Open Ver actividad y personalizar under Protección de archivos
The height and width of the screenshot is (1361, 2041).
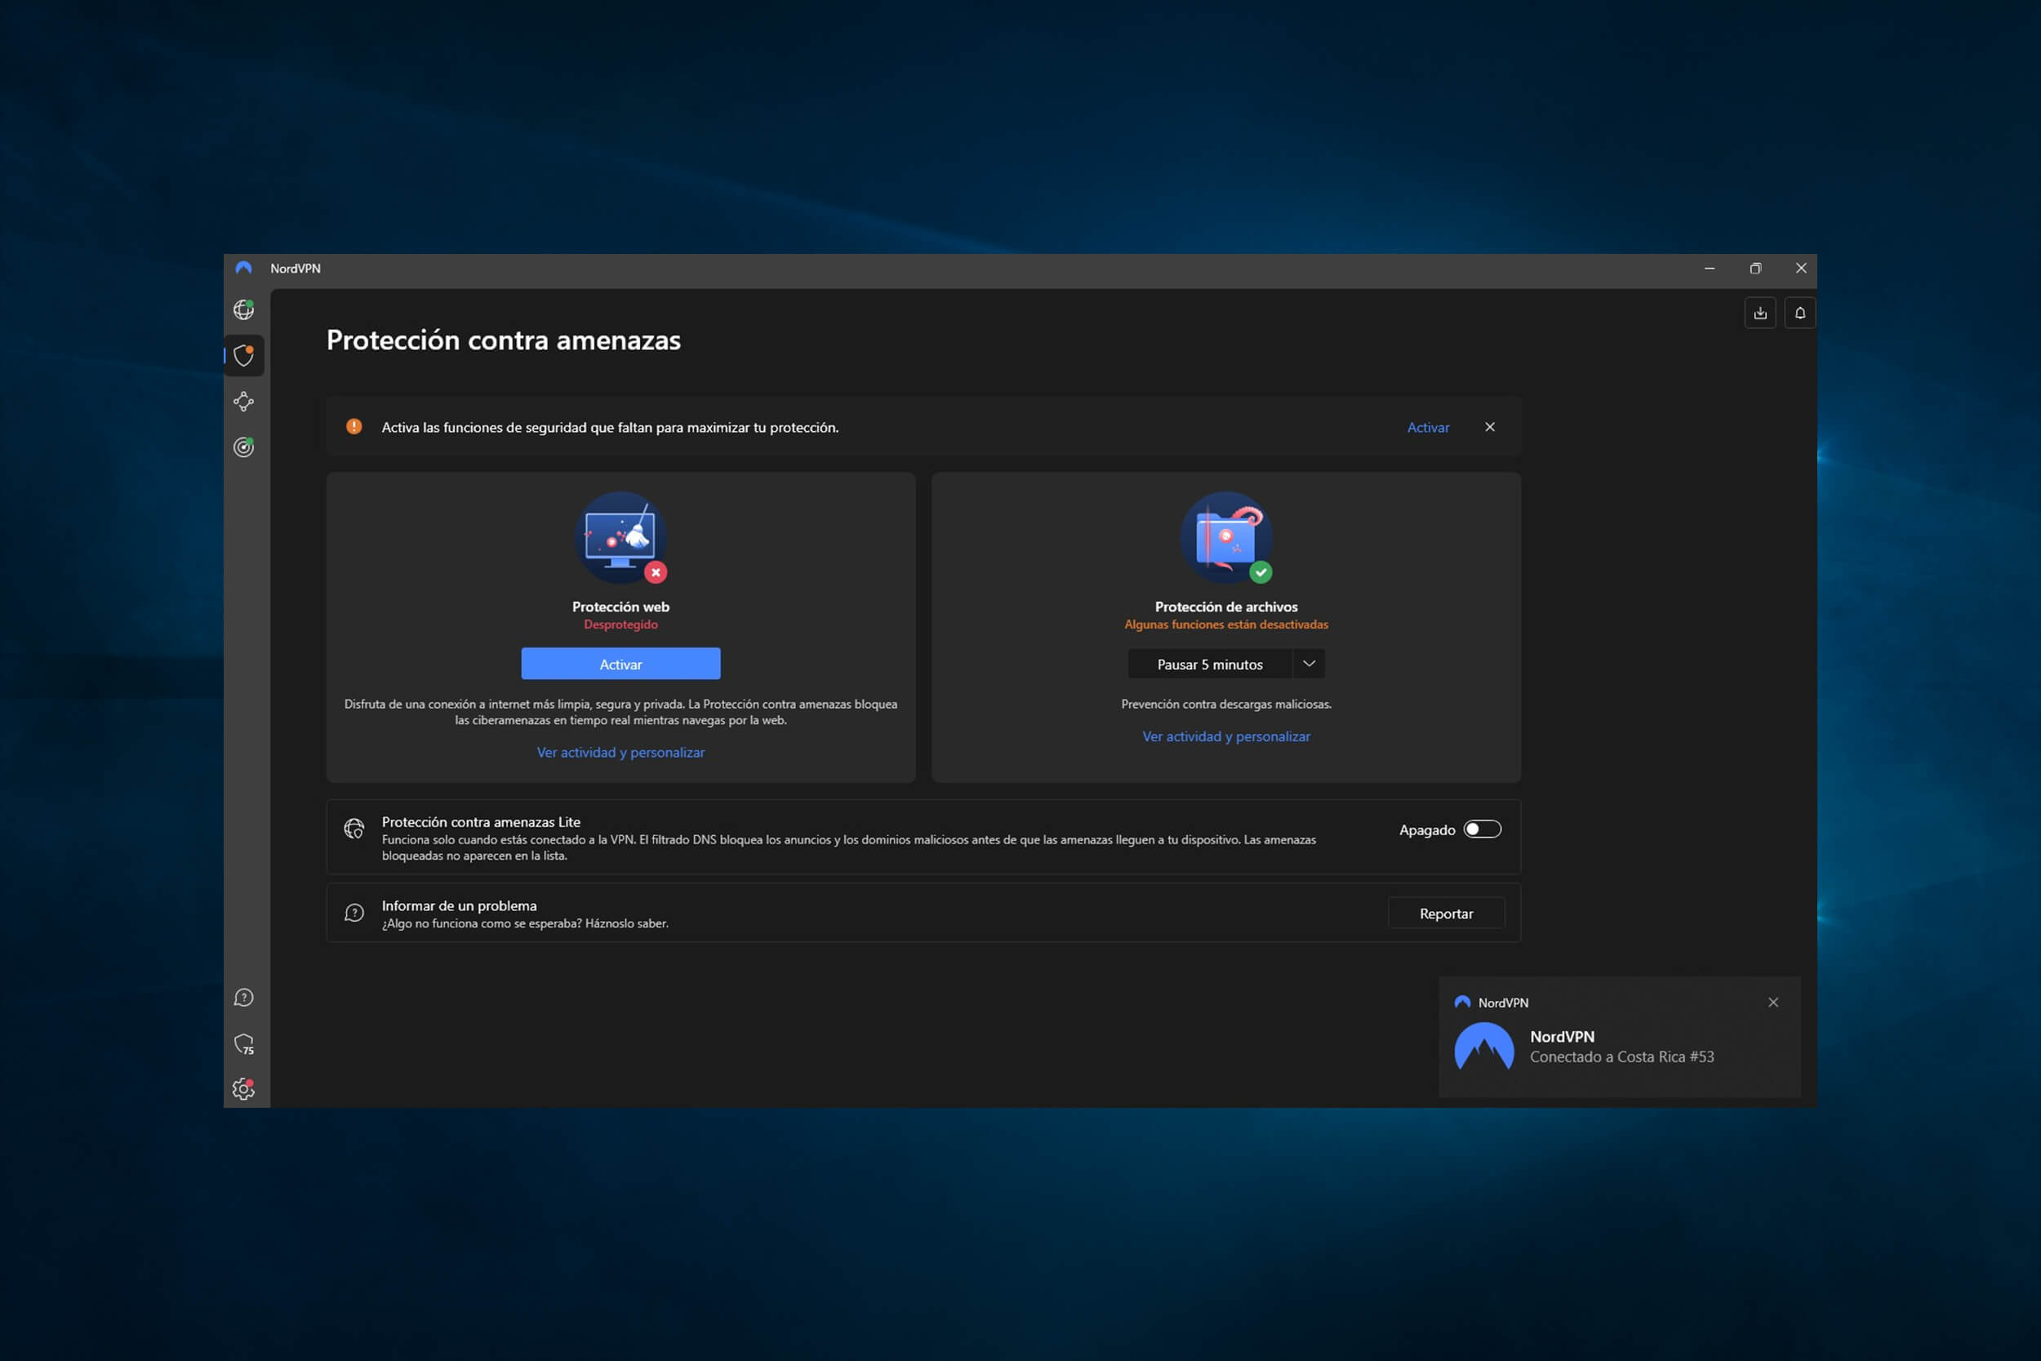[1226, 736]
